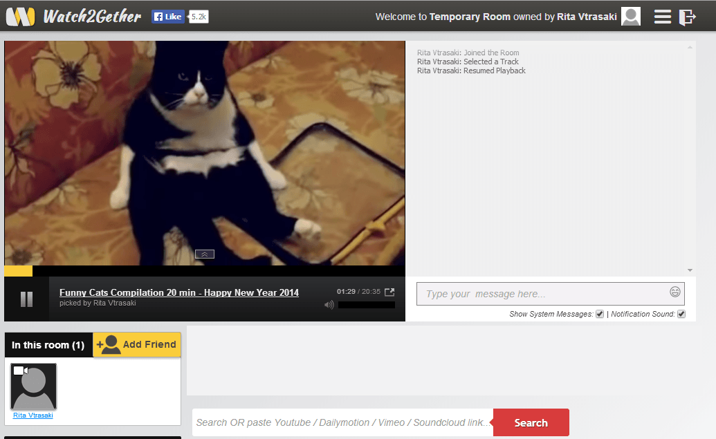Select 'Selected a Track' chat message
This screenshot has height=439, width=716.
tap(468, 62)
